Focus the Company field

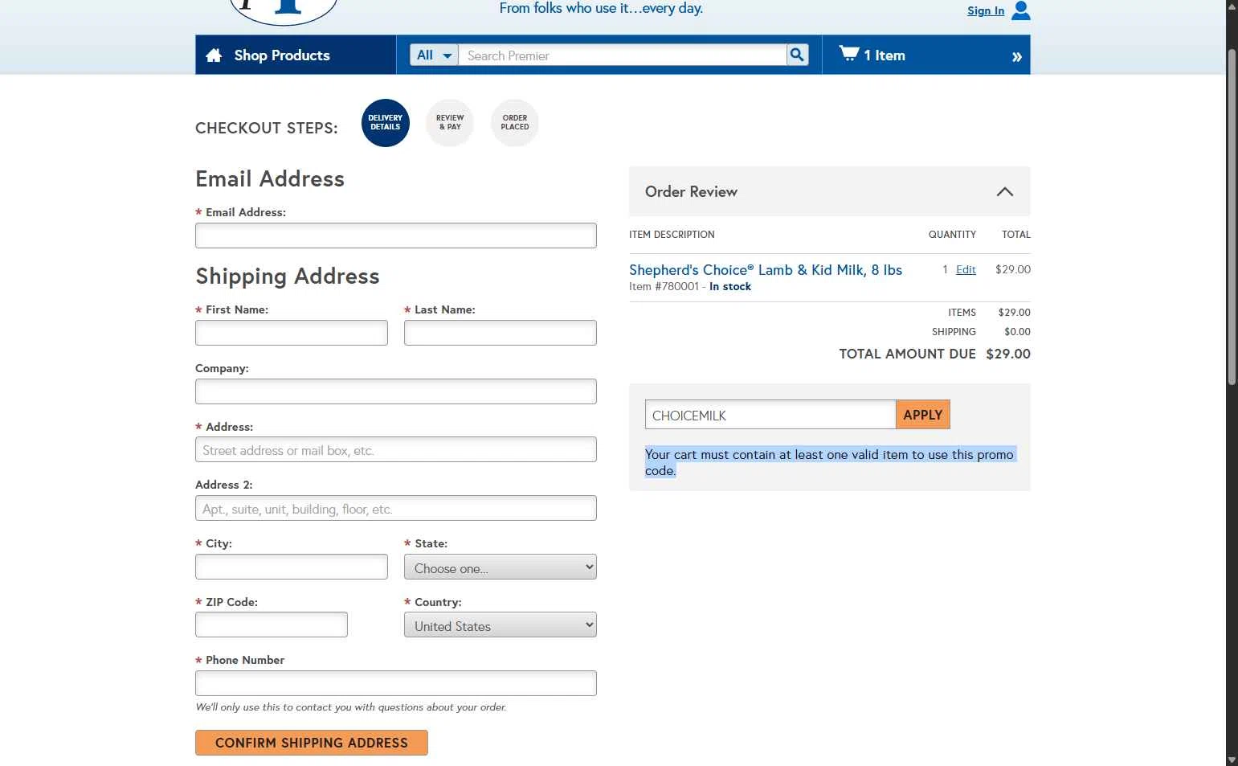click(x=396, y=391)
